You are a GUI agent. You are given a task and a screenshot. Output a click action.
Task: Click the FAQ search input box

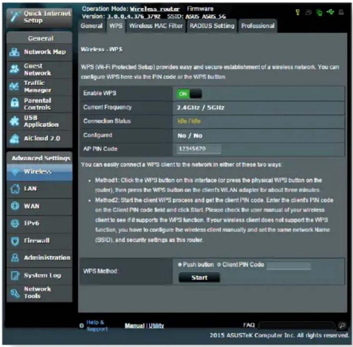pos(296,326)
